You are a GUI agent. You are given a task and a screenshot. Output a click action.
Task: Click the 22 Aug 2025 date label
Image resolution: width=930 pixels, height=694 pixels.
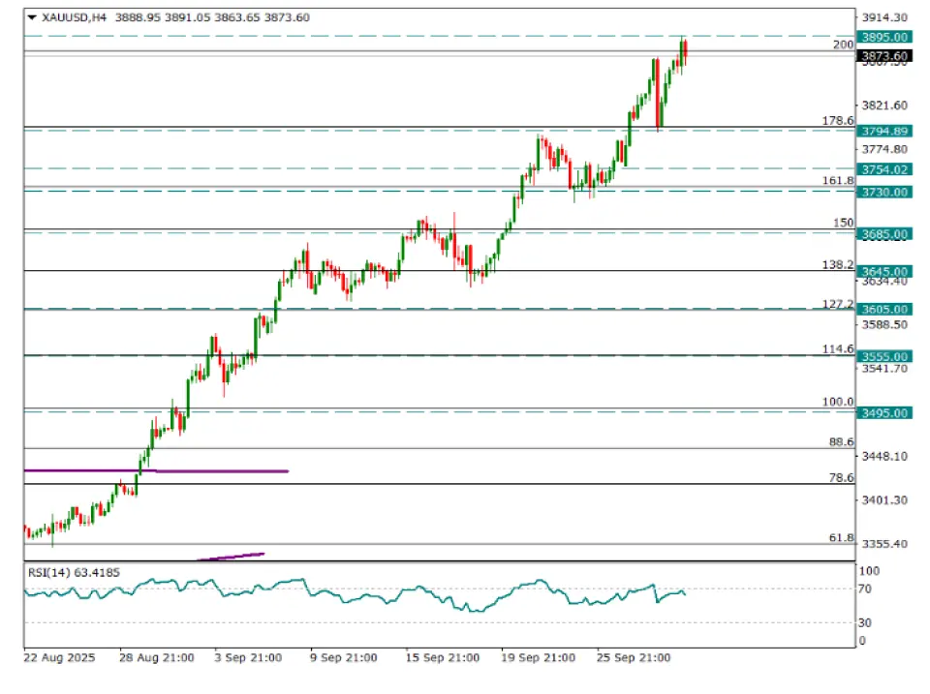pyautogui.click(x=60, y=657)
